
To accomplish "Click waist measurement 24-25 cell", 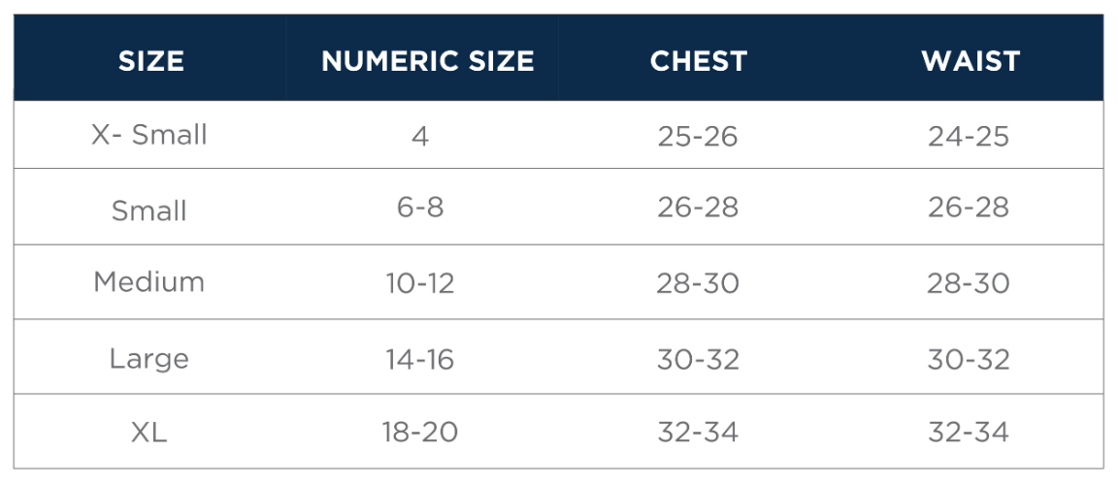I will (969, 136).
